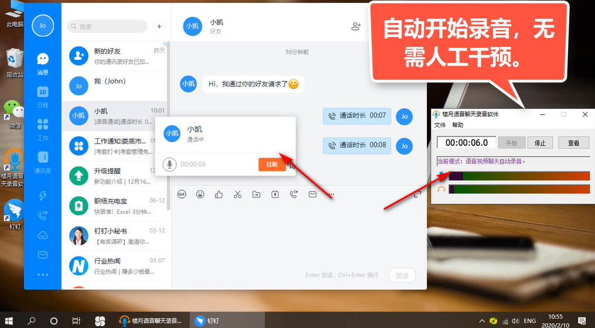
Task: Open 帮助 menu in recorder window
Action: [457, 125]
